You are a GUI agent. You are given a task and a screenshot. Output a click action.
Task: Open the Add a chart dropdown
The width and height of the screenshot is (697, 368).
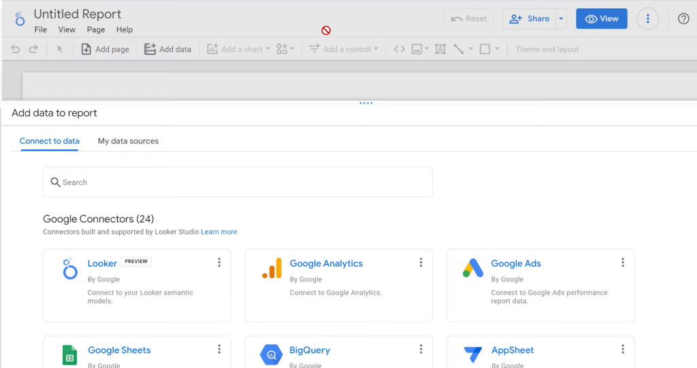(x=238, y=49)
